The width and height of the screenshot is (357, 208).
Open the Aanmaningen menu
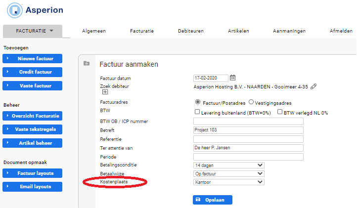(x=289, y=31)
